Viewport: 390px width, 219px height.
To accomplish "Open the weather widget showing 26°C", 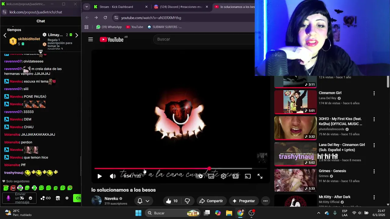I will point(18,213).
